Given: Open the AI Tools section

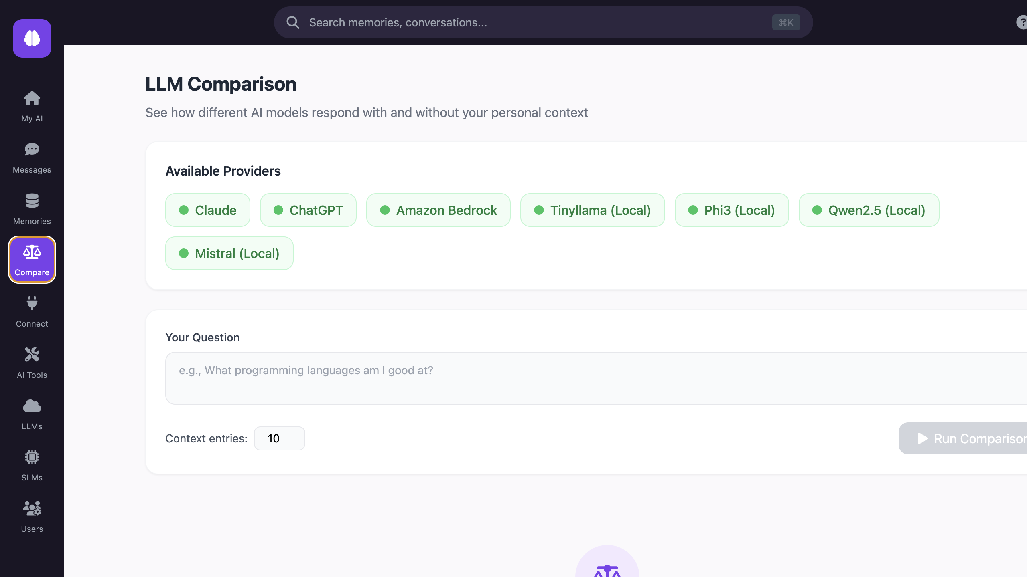Looking at the screenshot, I should 32,363.
